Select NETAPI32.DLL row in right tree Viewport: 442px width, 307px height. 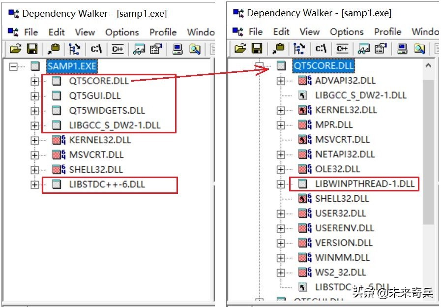pos(345,154)
